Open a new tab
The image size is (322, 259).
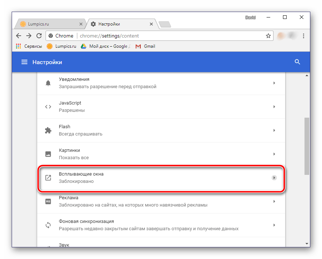[x=165, y=24]
